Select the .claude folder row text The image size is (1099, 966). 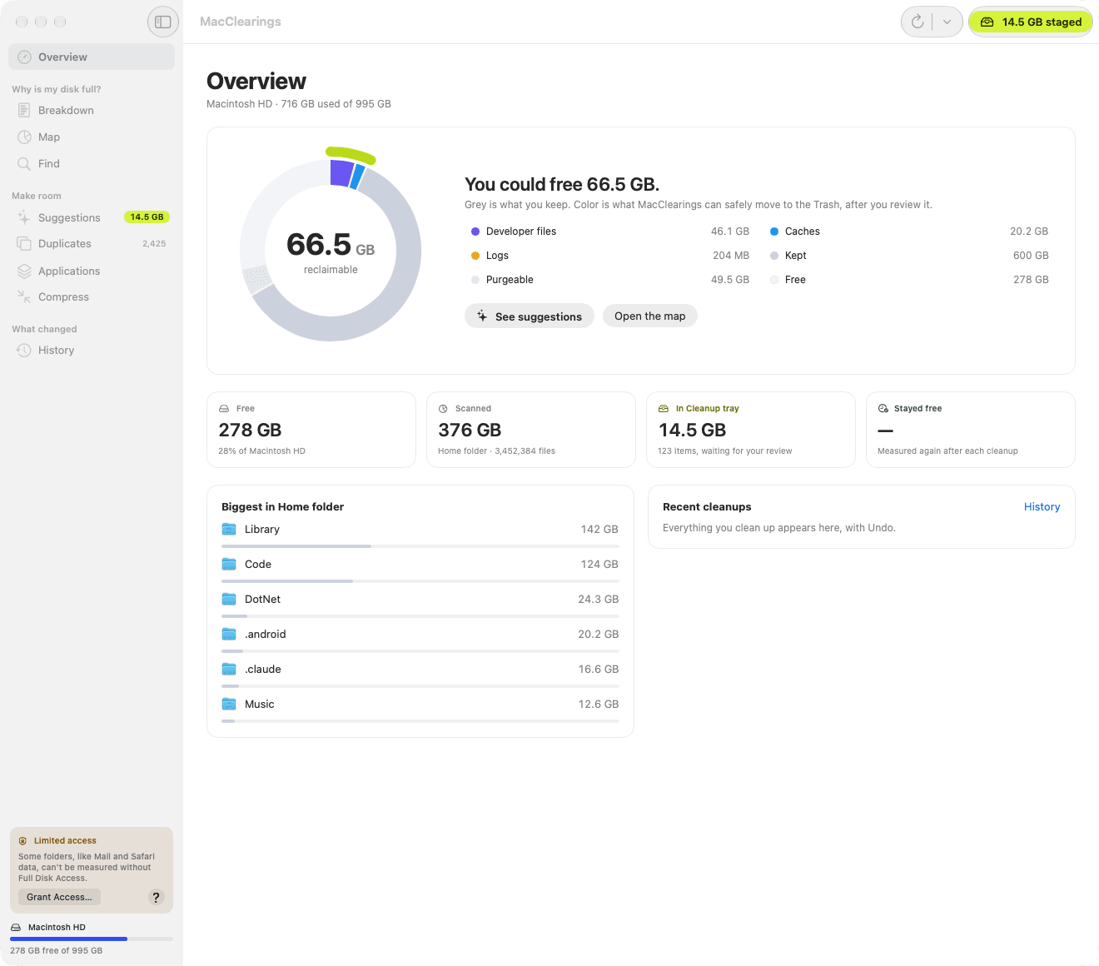263,669
